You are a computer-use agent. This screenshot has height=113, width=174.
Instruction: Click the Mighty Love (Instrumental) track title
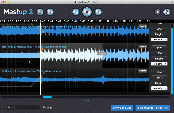51,47
